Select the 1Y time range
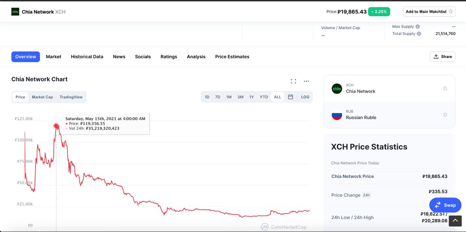Image resolution: width=466 pixels, height=232 pixels. (252, 97)
